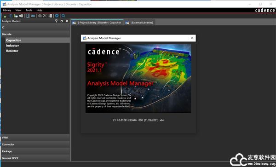This screenshot has width=276, height=167.
Task: Minimize the main application window
Action: click(x=250, y=4)
